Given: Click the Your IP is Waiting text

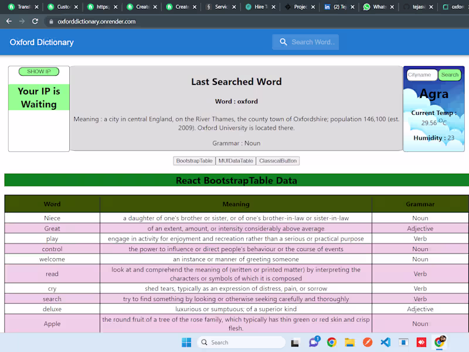Looking at the screenshot, I should [x=39, y=97].
